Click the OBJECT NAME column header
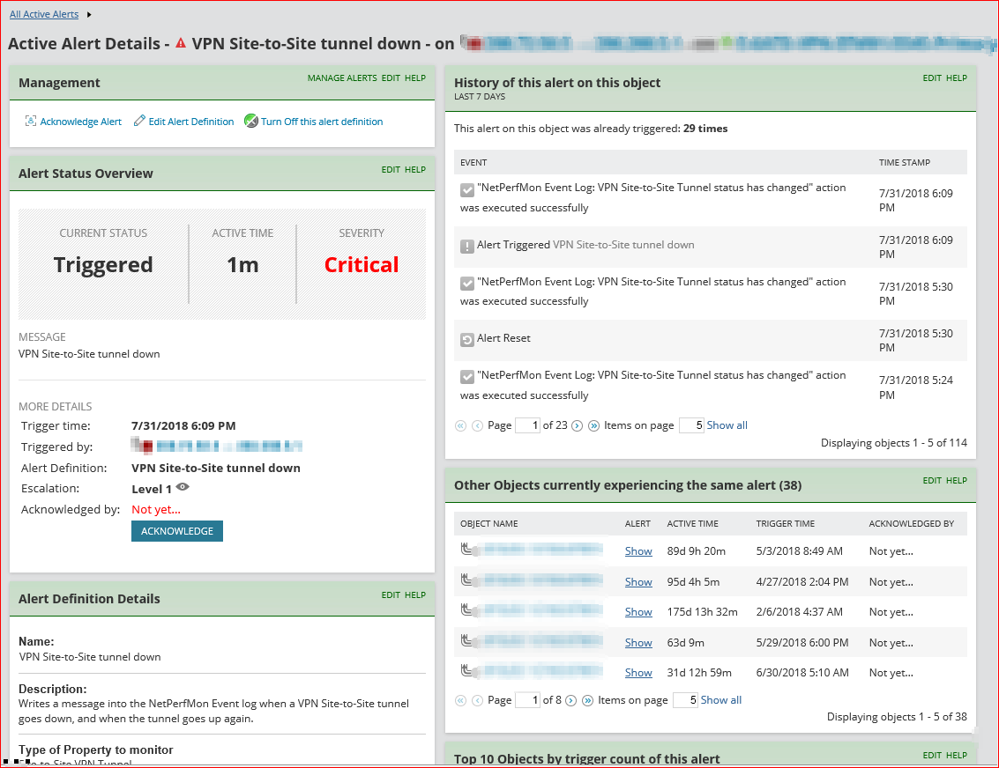The image size is (999, 768). coord(488,524)
